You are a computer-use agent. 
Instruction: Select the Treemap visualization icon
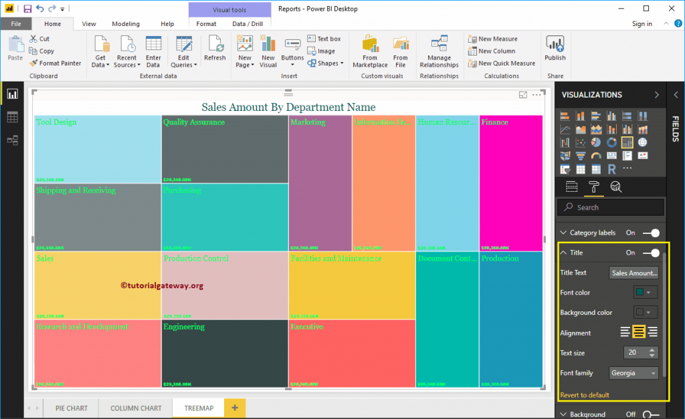627,142
